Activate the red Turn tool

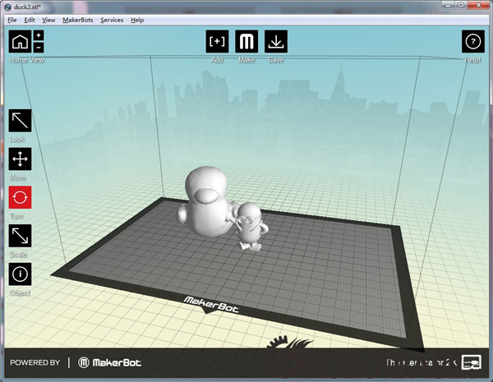click(20, 198)
